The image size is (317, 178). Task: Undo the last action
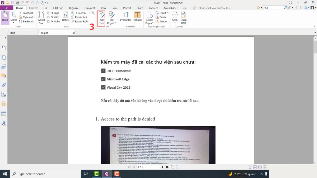coord(32,3)
